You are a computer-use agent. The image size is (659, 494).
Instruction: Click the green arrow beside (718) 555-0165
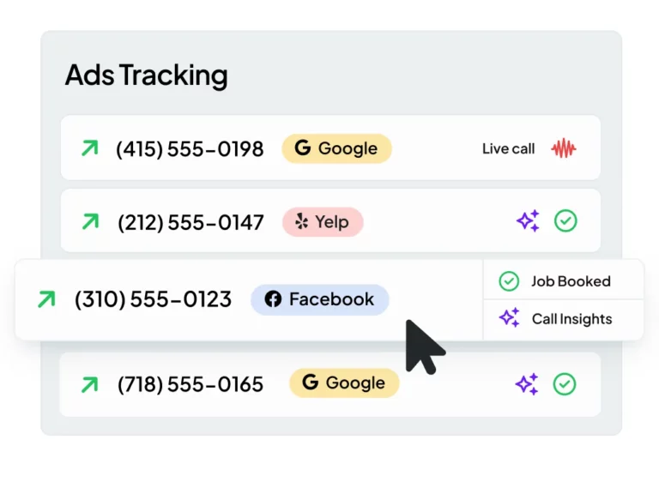pyautogui.click(x=89, y=383)
